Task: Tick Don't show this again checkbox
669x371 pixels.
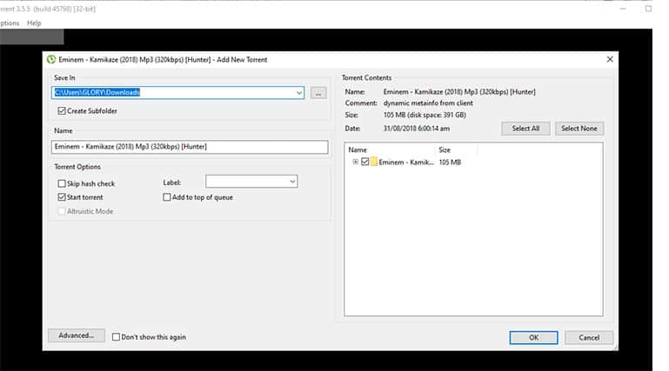Action: pos(116,337)
